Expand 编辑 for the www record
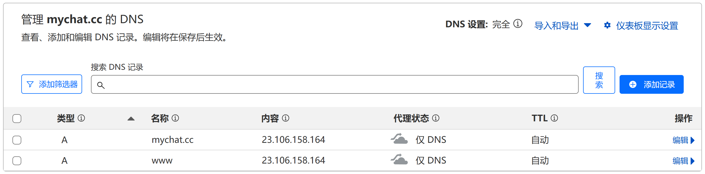The image size is (705, 174). [x=683, y=161]
